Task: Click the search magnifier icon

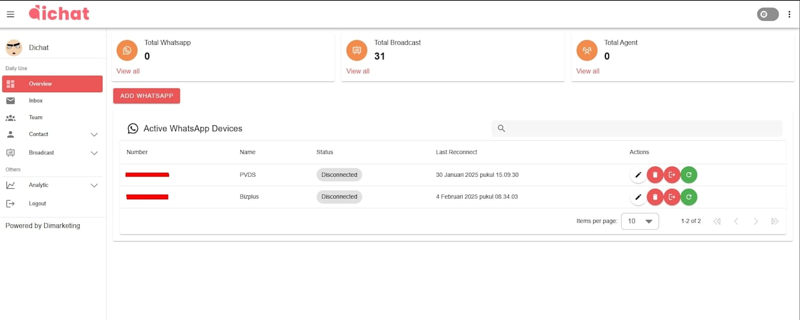Action: 501,128
